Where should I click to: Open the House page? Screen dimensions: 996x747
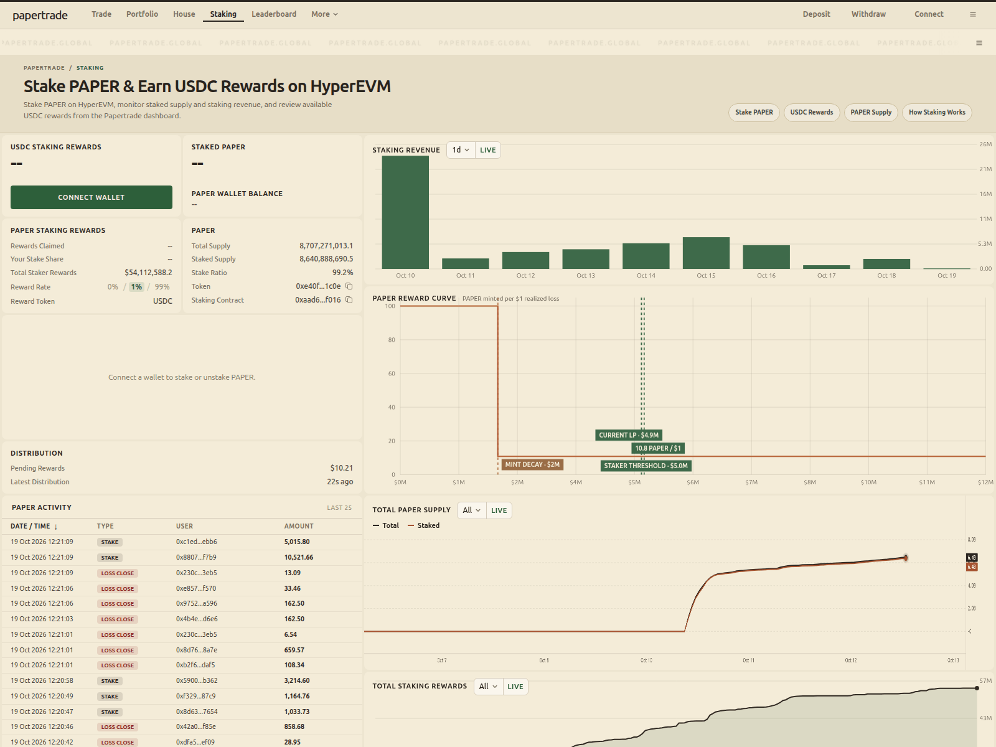click(184, 14)
